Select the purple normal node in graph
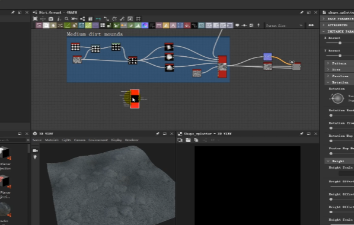Screen dimensions: 354x225 point(267,57)
